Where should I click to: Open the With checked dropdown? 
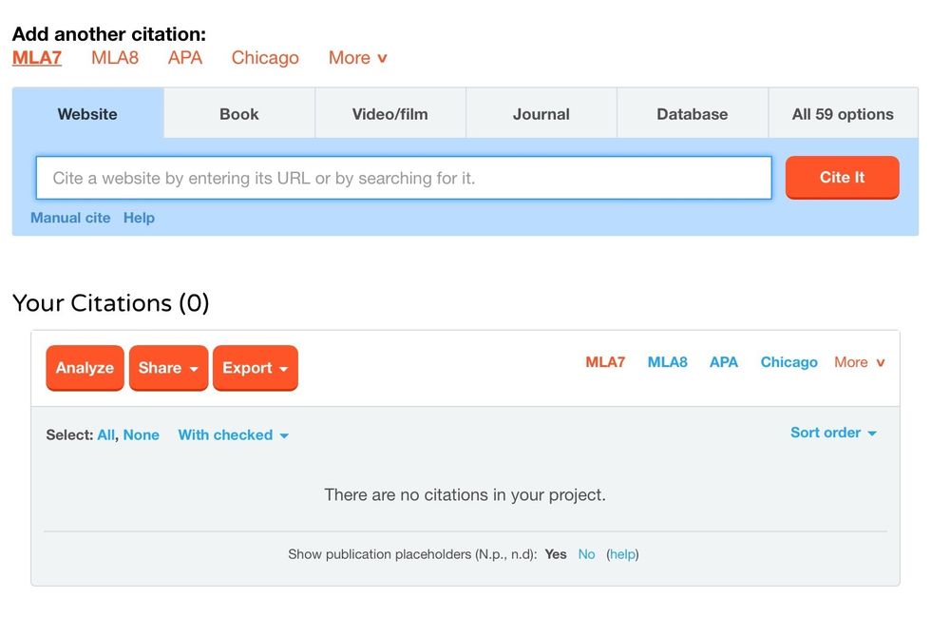tap(233, 434)
